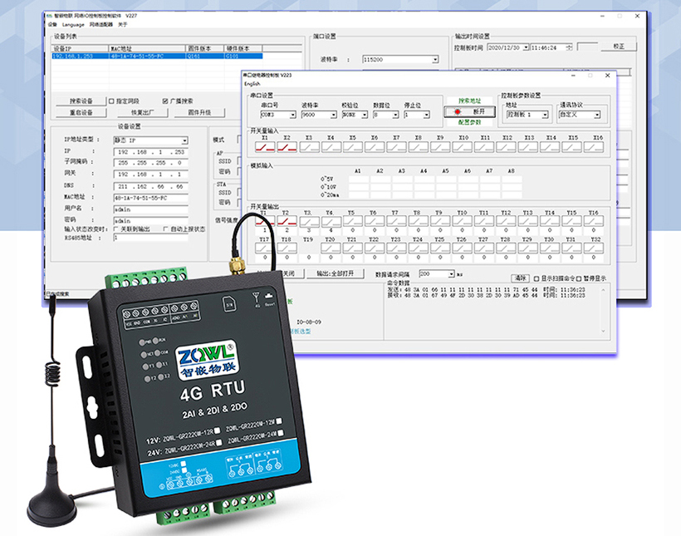
Task: Open the Language menu
Action: click(74, 25)
